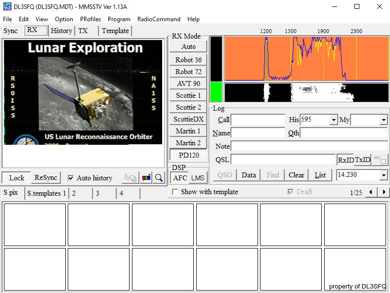Open the RadioCommand menu
Screen dimensions: 390x293
[x=159, y=19]
